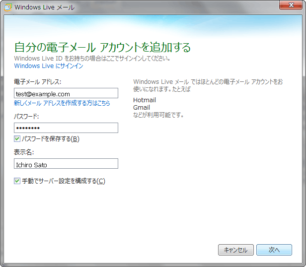Screen dimensions: 306x267
Task: Click the 表示名: label
Action: (24, 152)
